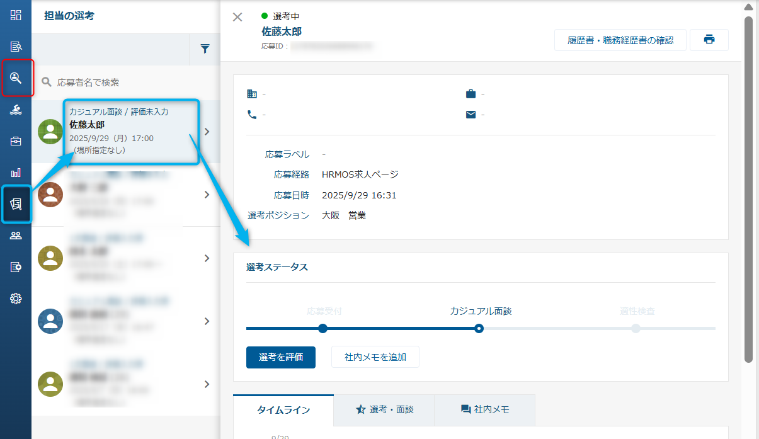
Task: Open the dashboard icon in the sidebar
Action: click(x=16, y=15)
